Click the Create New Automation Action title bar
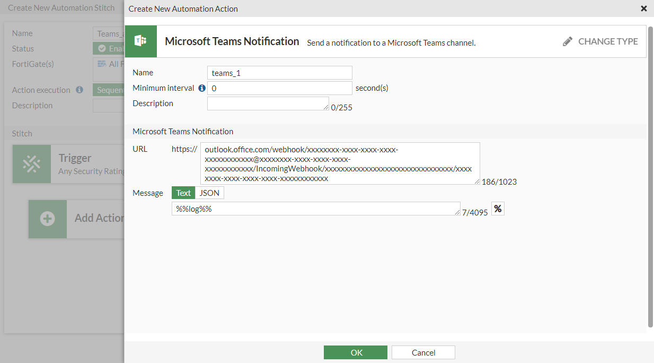 click(183, 8)
